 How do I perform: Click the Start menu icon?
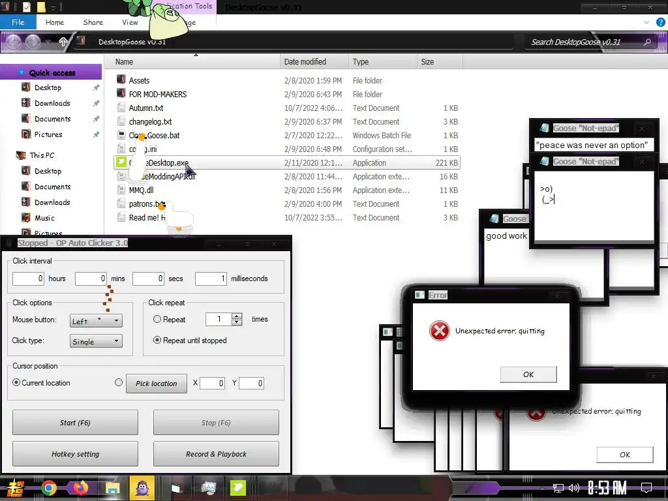pyautogui.click(x=16, y=488)
